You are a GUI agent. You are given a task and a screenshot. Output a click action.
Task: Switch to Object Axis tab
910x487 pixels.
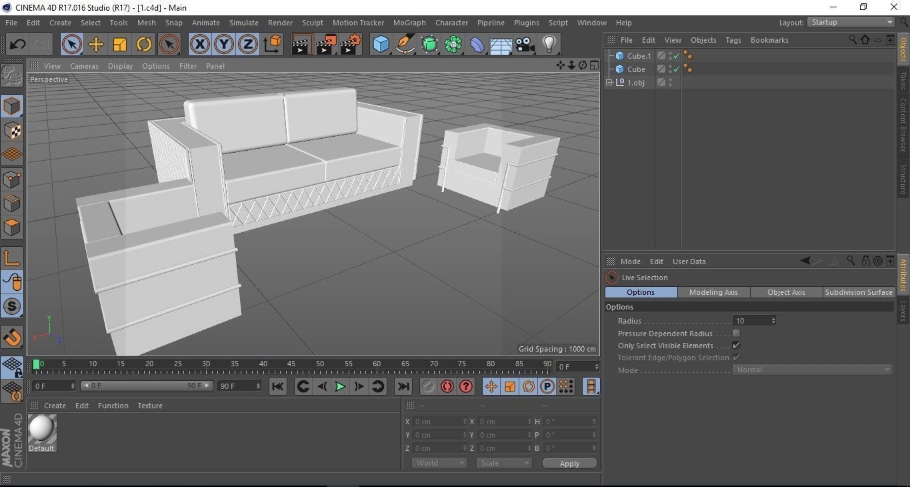point(786,292)
